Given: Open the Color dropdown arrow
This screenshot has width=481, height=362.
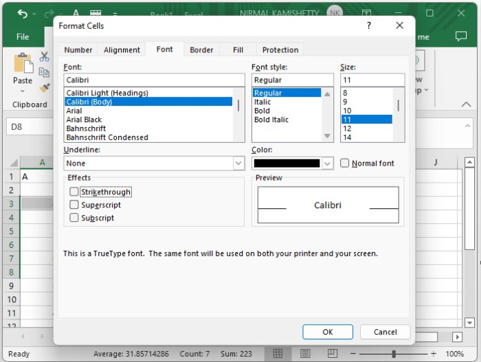Looking at the screenshot, I should [327, 163].
